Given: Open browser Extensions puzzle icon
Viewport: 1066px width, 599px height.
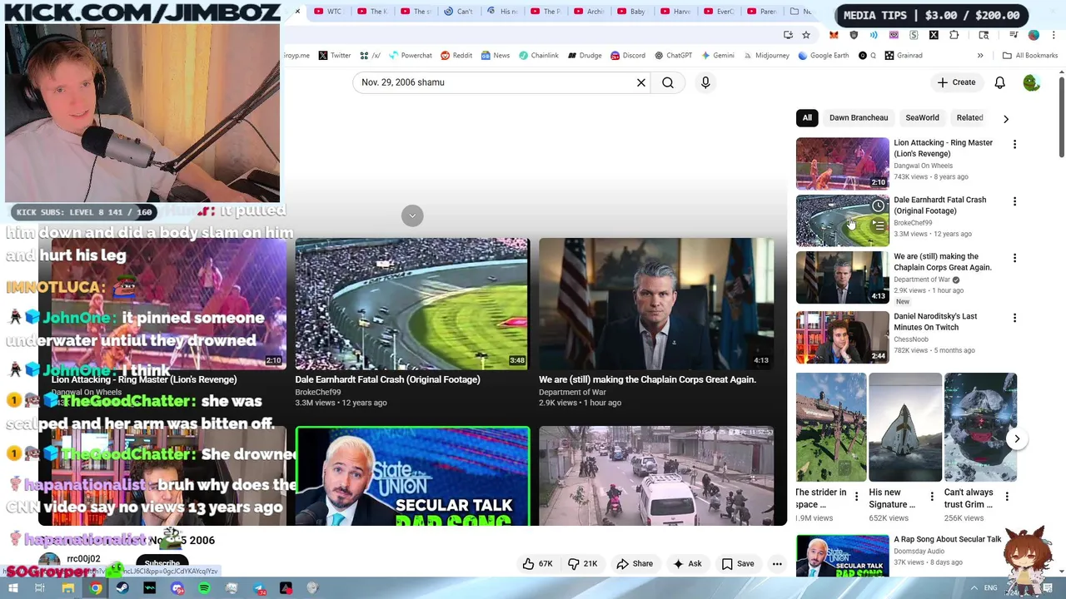Looking at the screenshot, I should (954, 35).
